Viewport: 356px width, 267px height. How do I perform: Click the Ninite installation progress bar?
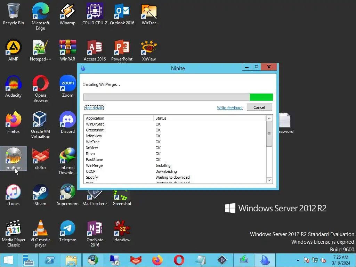tap(178, 97)
